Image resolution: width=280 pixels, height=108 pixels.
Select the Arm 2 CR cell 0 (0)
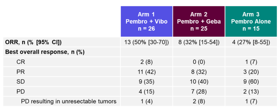pyautogui.click(x=199, y=62)
